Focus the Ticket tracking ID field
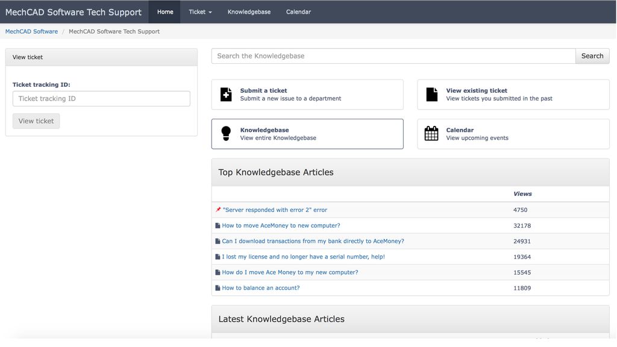The image size is (617, 347). (x=101, y=99)
